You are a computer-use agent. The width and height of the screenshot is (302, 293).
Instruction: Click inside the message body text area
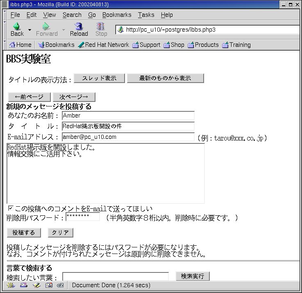pyautogui.click(x=106, y=173)
